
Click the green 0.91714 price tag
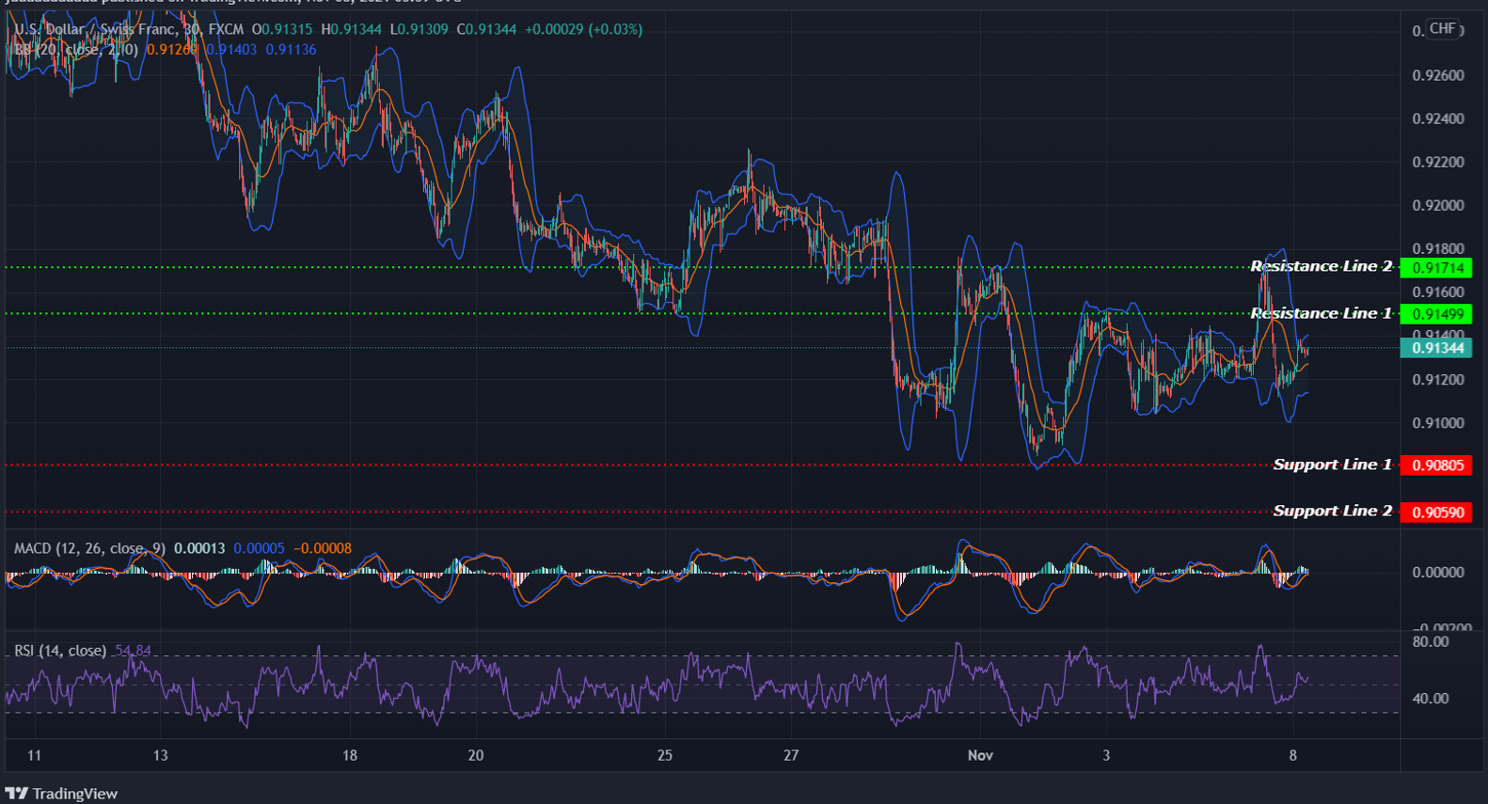[1436, 268]
